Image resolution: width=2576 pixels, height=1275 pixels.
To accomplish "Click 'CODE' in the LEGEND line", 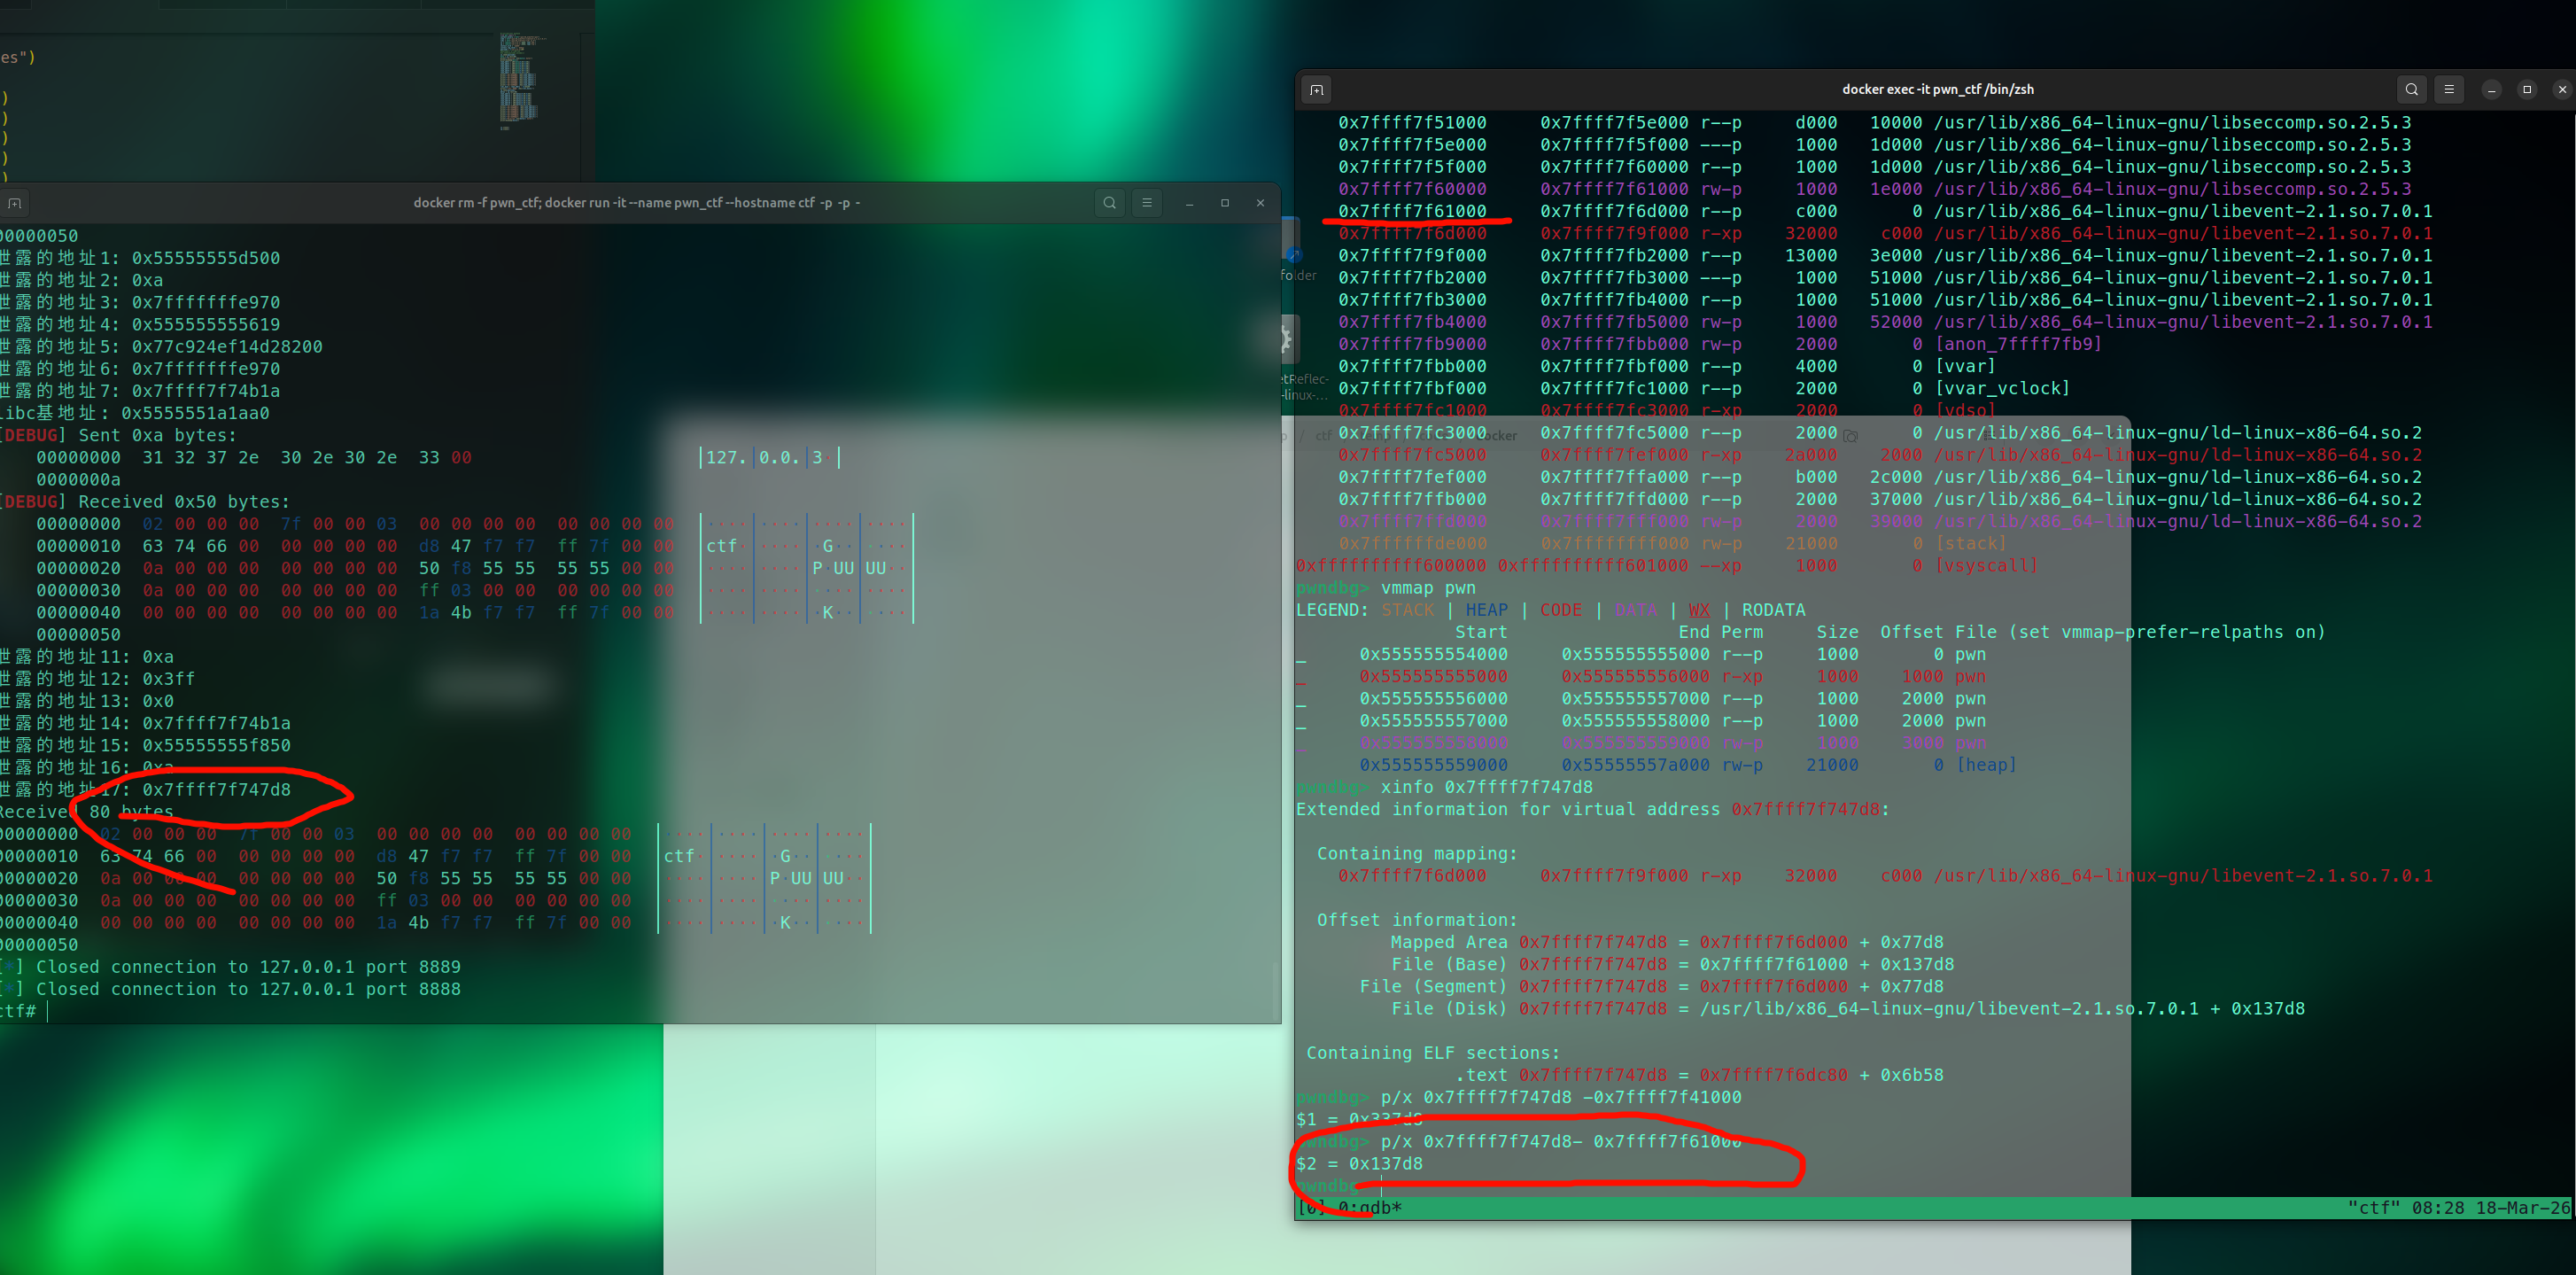I will (x=1560, y=610).
